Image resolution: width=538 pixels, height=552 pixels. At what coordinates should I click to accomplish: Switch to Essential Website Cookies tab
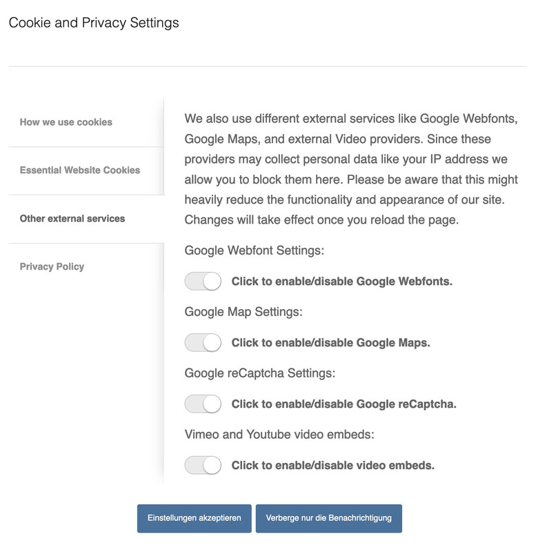coord(86,170)
